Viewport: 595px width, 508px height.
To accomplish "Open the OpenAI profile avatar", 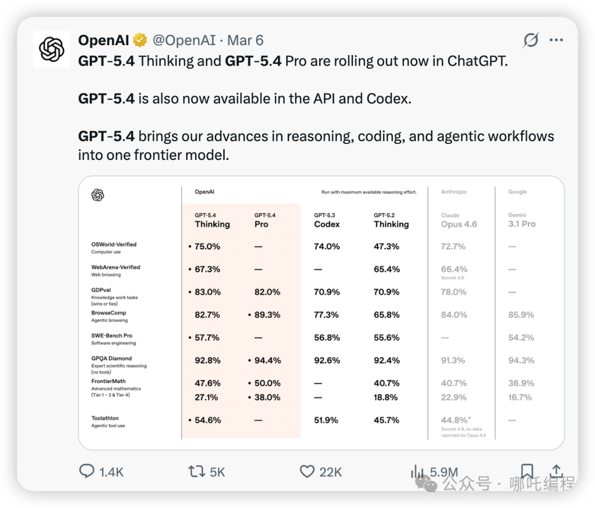I will pyautogui.click(x=52, y=49).
